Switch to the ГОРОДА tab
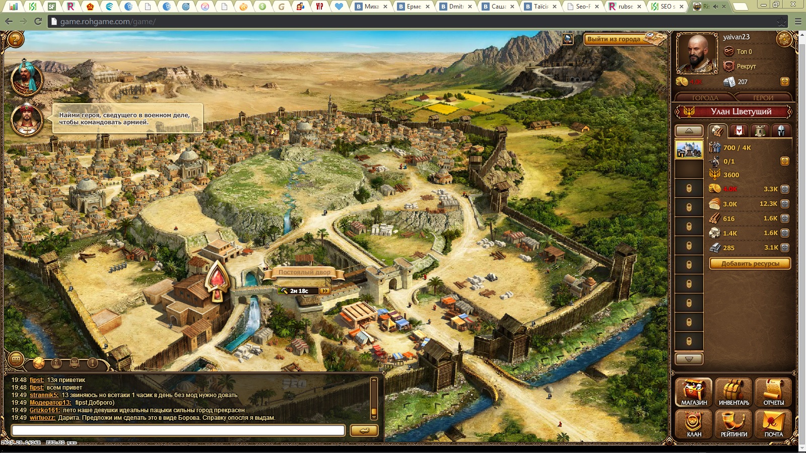Viewport: 806px width, 453px height. [705, 97]
